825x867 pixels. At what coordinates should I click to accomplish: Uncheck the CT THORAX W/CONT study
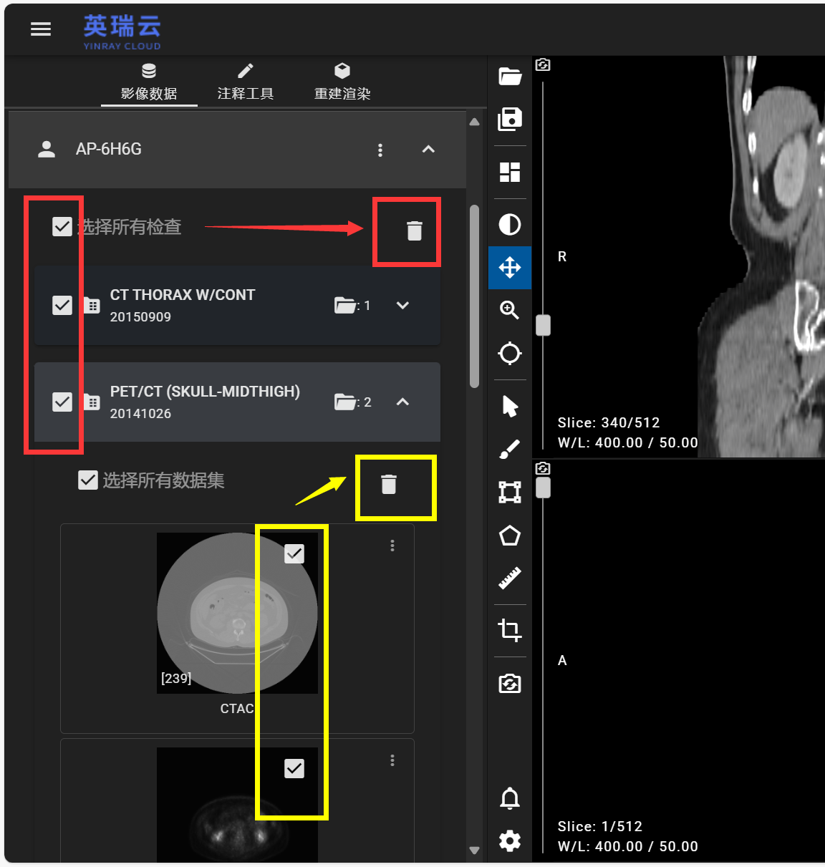pyautogui.click(x=62, y=305)
